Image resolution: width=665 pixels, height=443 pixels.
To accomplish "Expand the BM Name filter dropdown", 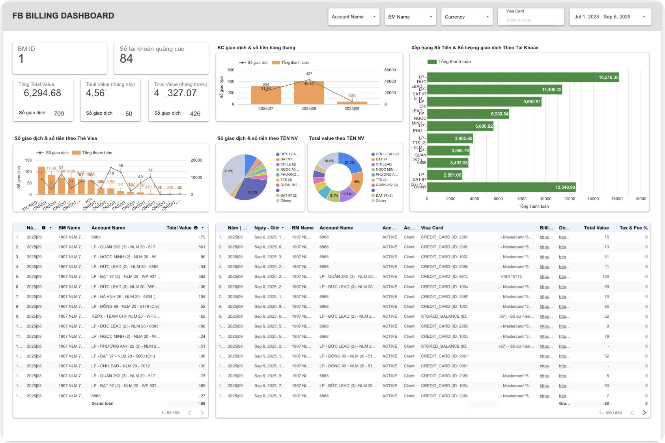I will click(x=410, y=17).
